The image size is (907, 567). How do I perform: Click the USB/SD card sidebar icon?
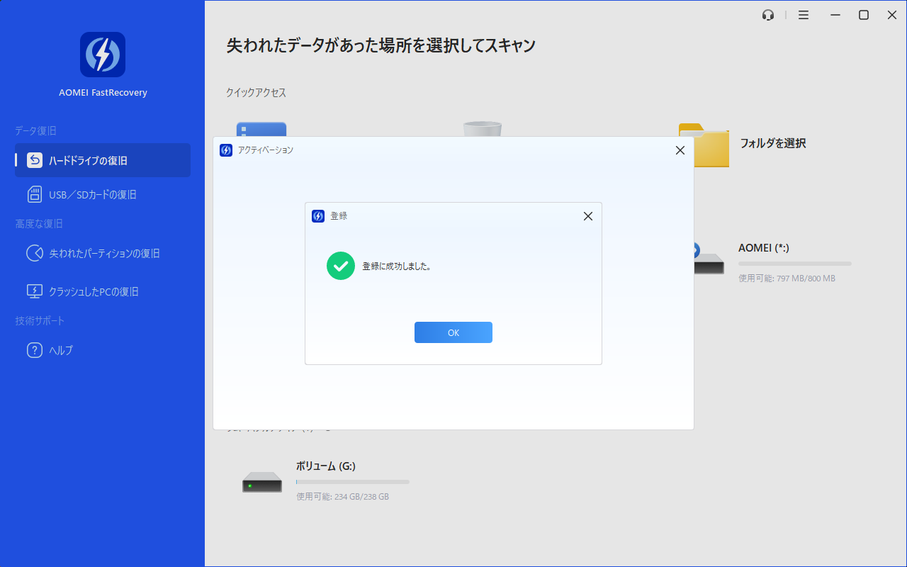(x=35, y=194)
